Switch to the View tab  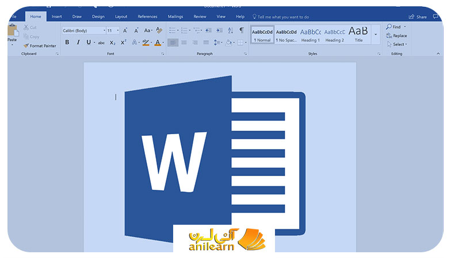(221, 17)
